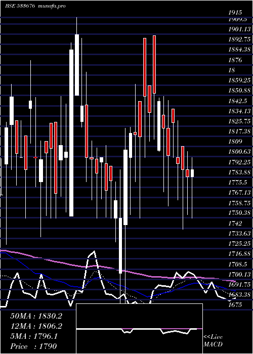Click the Price : 1790 reading
This screenshot has width=253, height=354.
pyautogui.click(x=33, y=346)
